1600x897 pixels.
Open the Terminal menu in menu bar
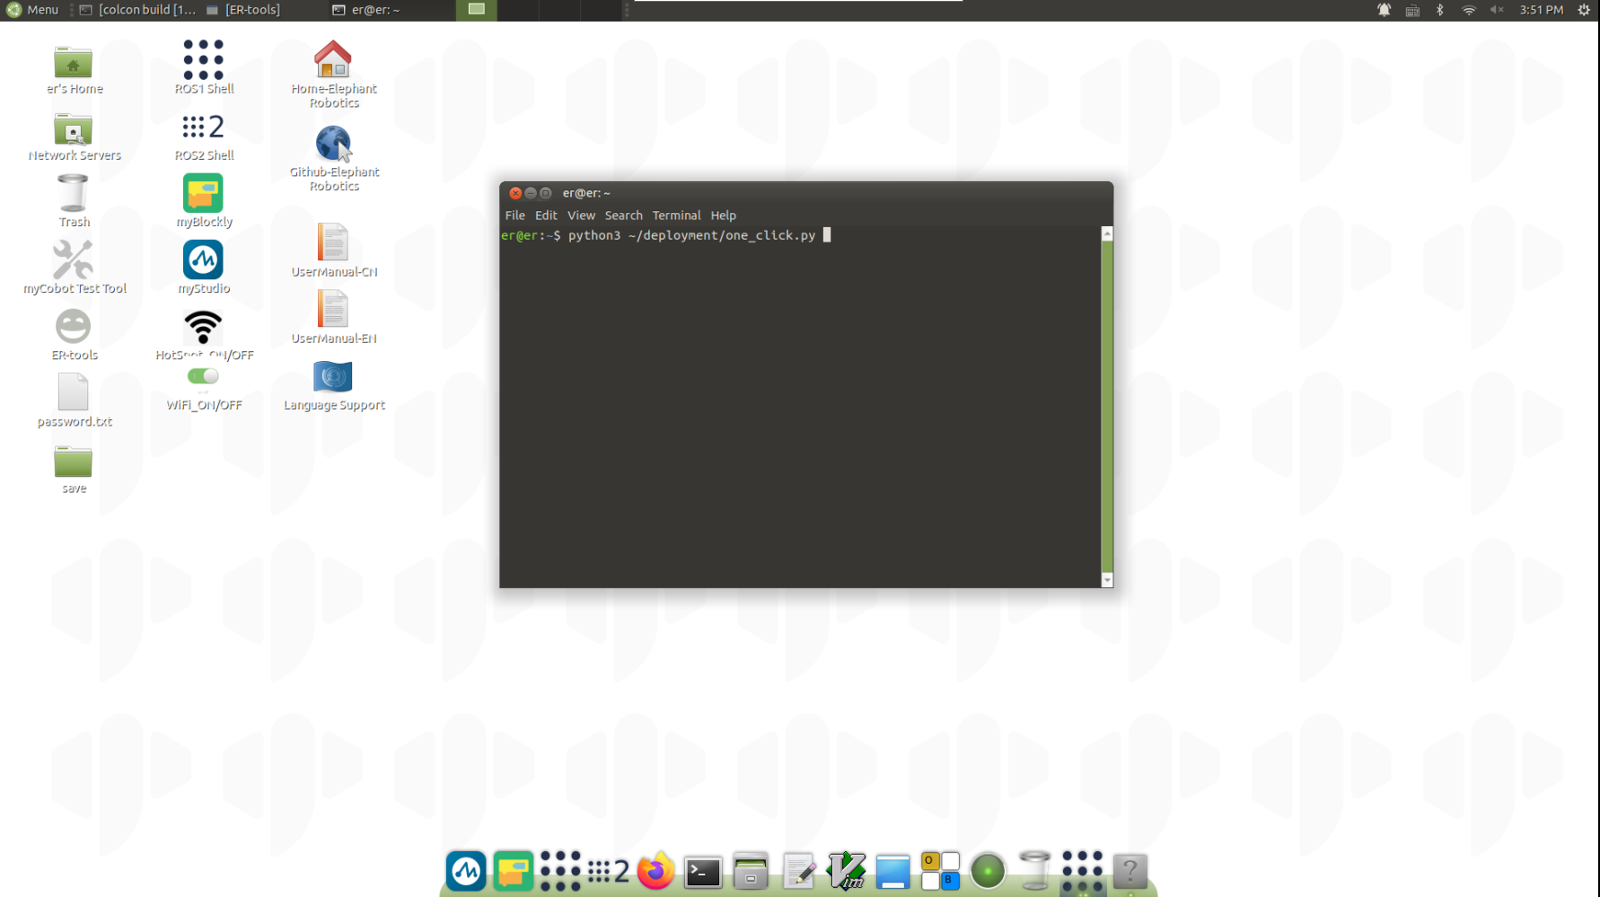point(676,215)
